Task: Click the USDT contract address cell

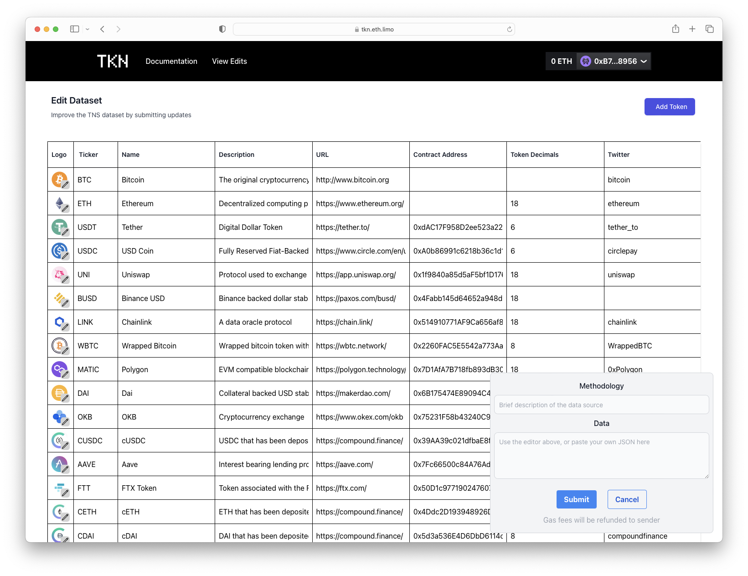Action: point(458,227)
